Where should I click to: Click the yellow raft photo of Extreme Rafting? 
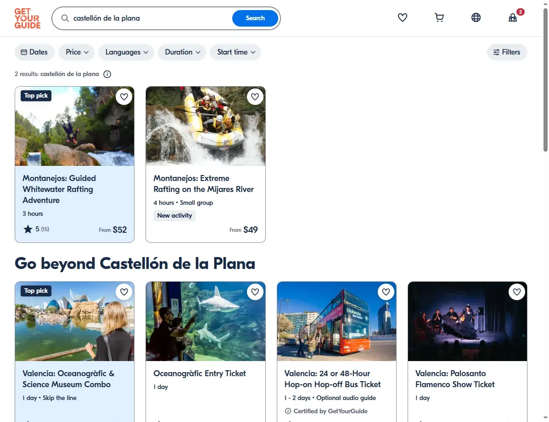pyautogui.click(x=206, y=126)
